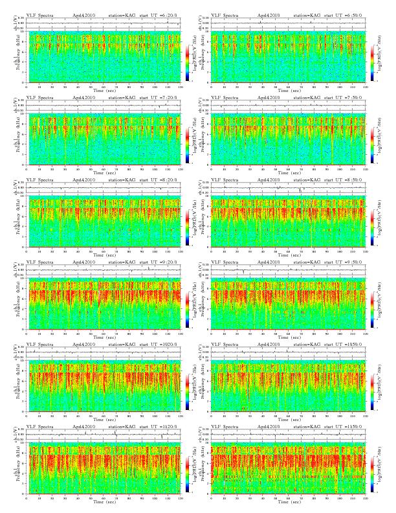Click the ch.1 waveform strip above the 7:50:0 spectrogram
This screenshot has height=513, width=396.
[289, 106]
